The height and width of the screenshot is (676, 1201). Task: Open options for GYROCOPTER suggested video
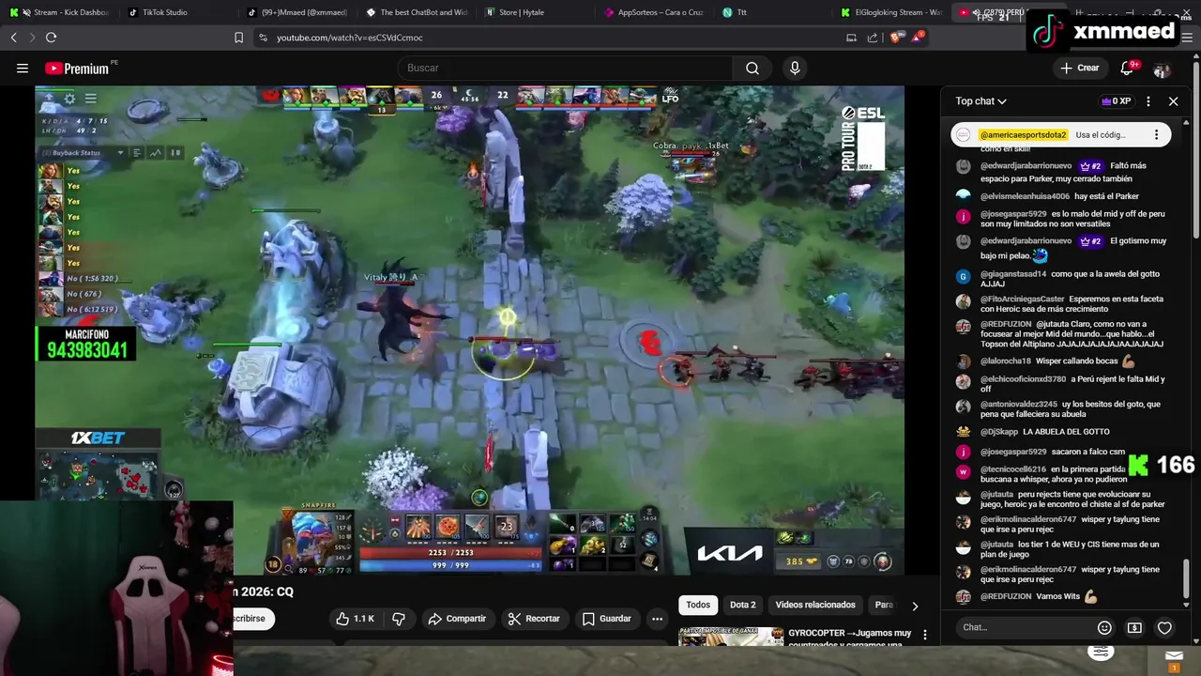pos(924,635)
